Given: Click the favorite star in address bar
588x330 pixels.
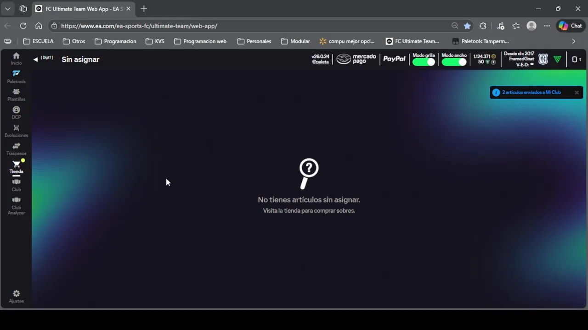Looking at the screenshot, I should 467,26.
